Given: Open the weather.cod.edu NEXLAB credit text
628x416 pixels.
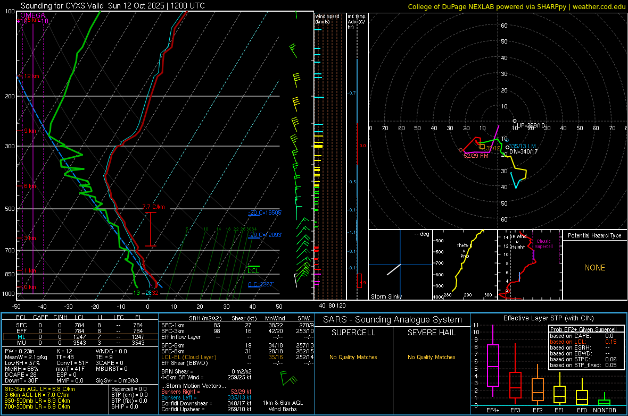Looking at the screenshot, I should click(x=517, y=6).
